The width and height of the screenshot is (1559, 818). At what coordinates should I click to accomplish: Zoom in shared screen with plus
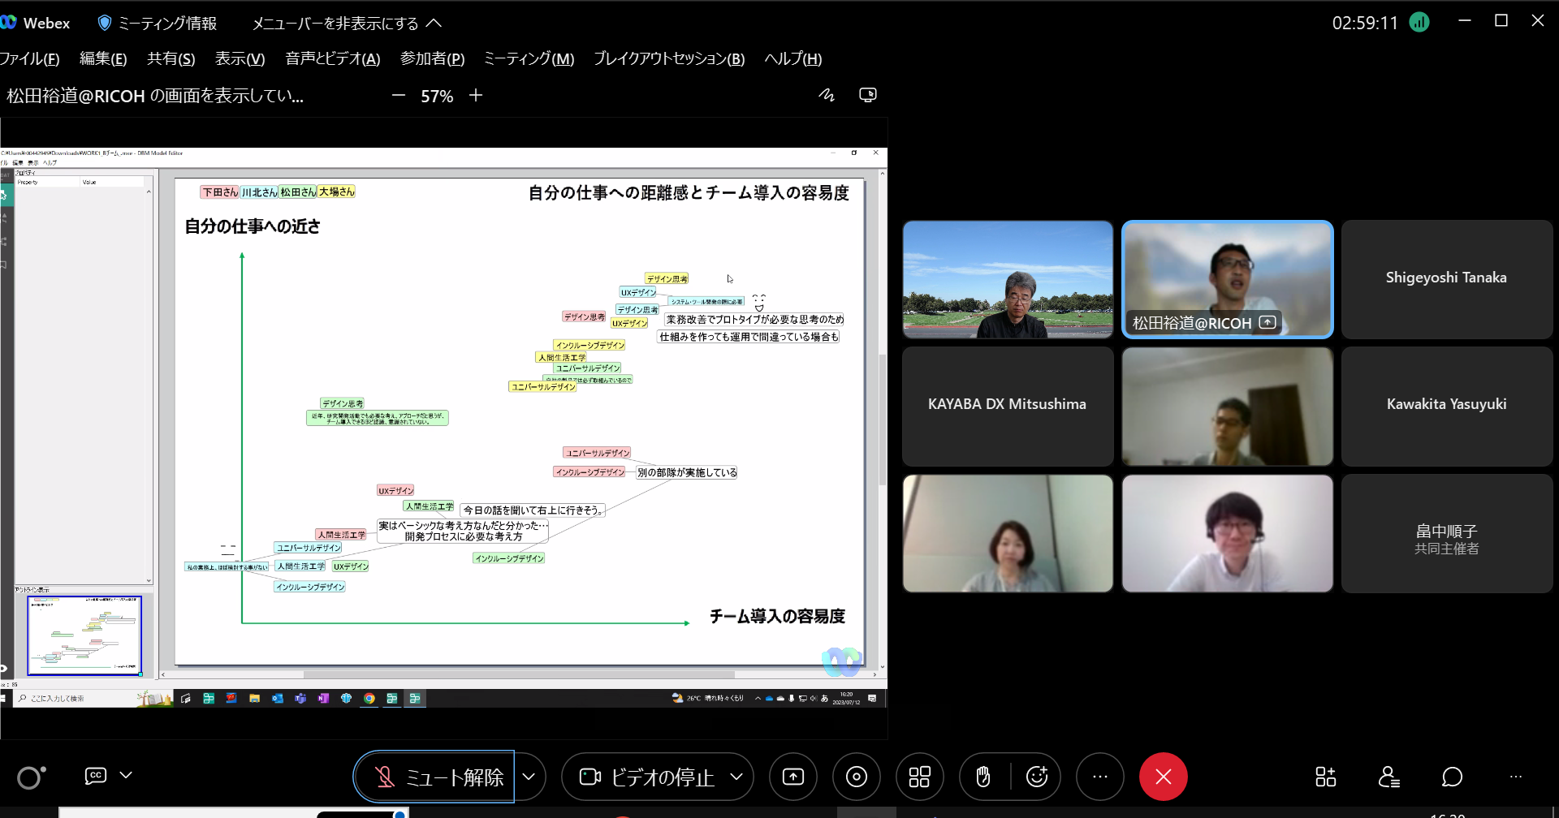(476, 95)
